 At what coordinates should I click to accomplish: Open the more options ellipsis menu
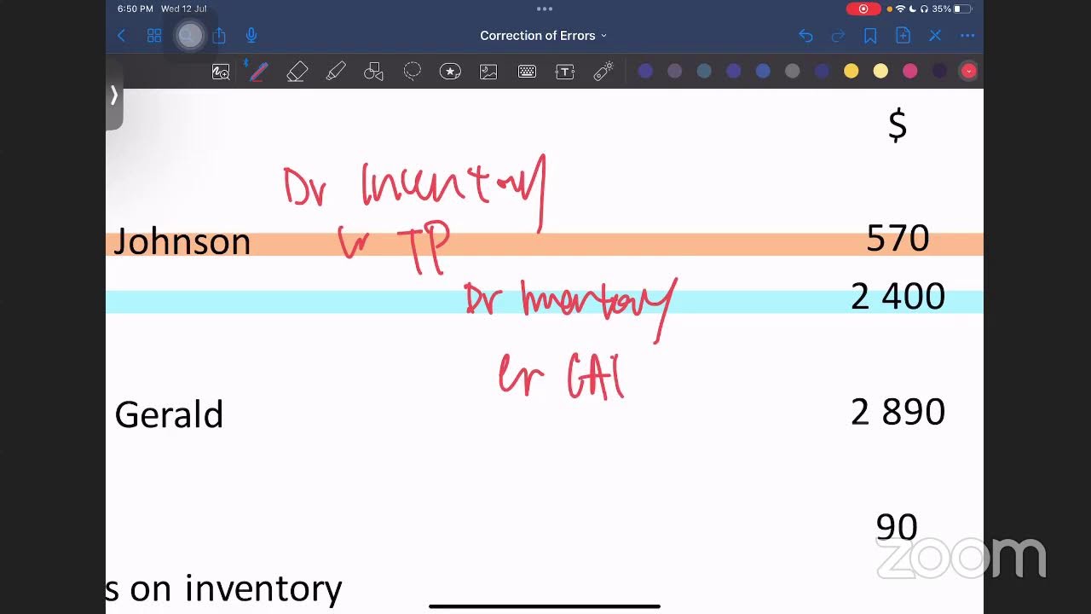[x=967, y=36]
